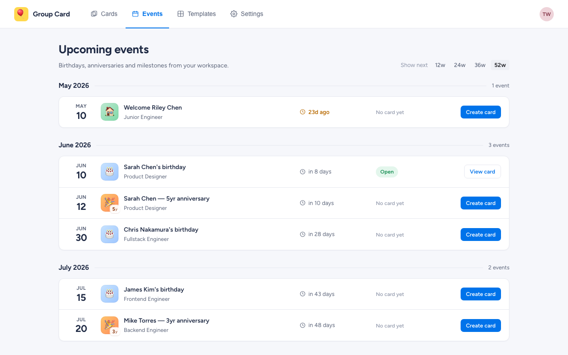Click the Sarah Chen — 5yr anniversary title
The image size is (568, 355).
(x=166, y=198)
